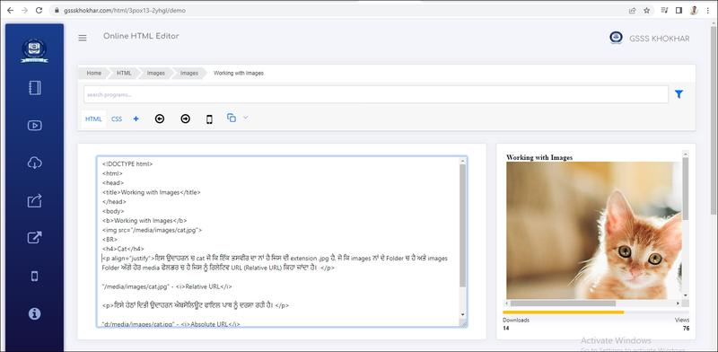
Task: Open the external link icon in sidebar
Action: (35, 237)
